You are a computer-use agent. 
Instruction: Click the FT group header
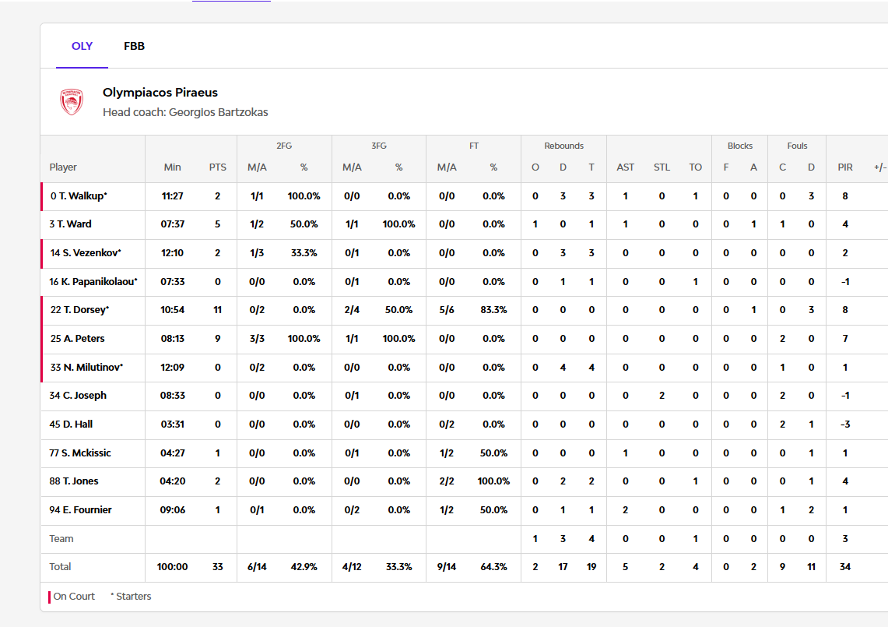(x=474, y=146)
